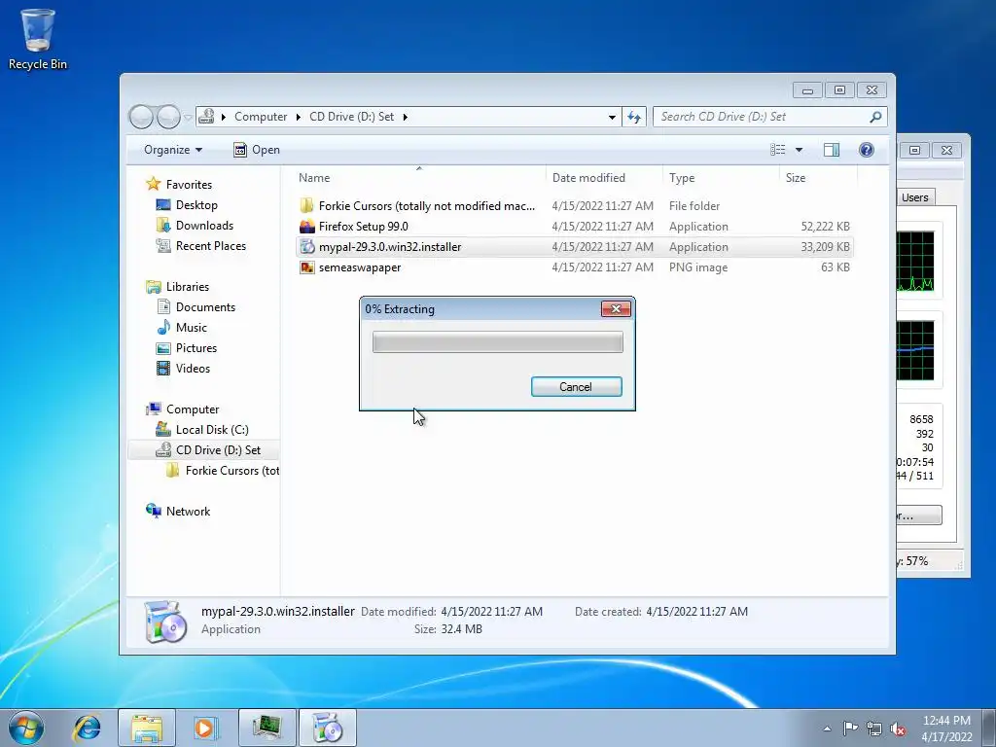Screen dimensions: 996x747
Task: Click the Refresh button in address bar
Action: (634, 117)
